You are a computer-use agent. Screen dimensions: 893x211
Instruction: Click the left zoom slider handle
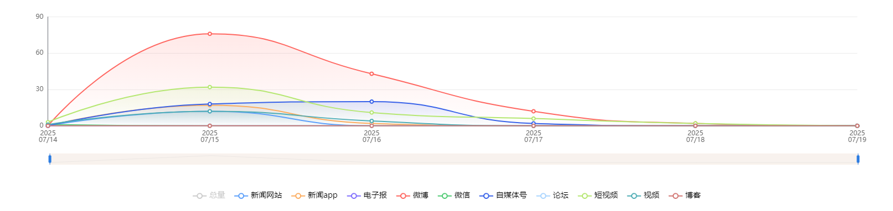pos(50,159)
